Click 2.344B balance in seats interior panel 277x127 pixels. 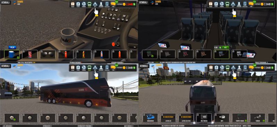pos(267,4)
